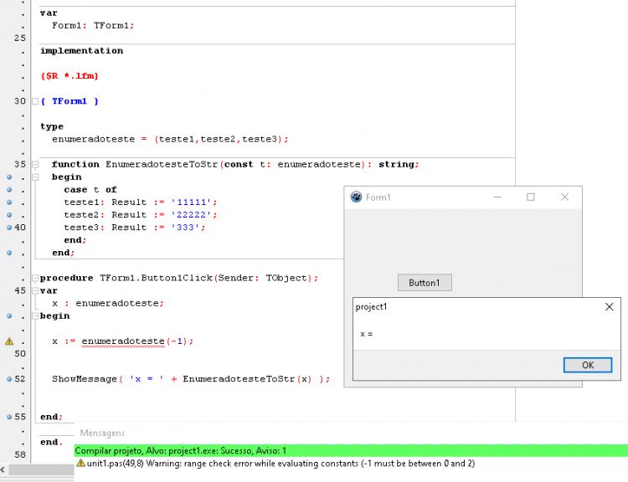Collapse the var section fold at line 45

[x=35, y=290]
